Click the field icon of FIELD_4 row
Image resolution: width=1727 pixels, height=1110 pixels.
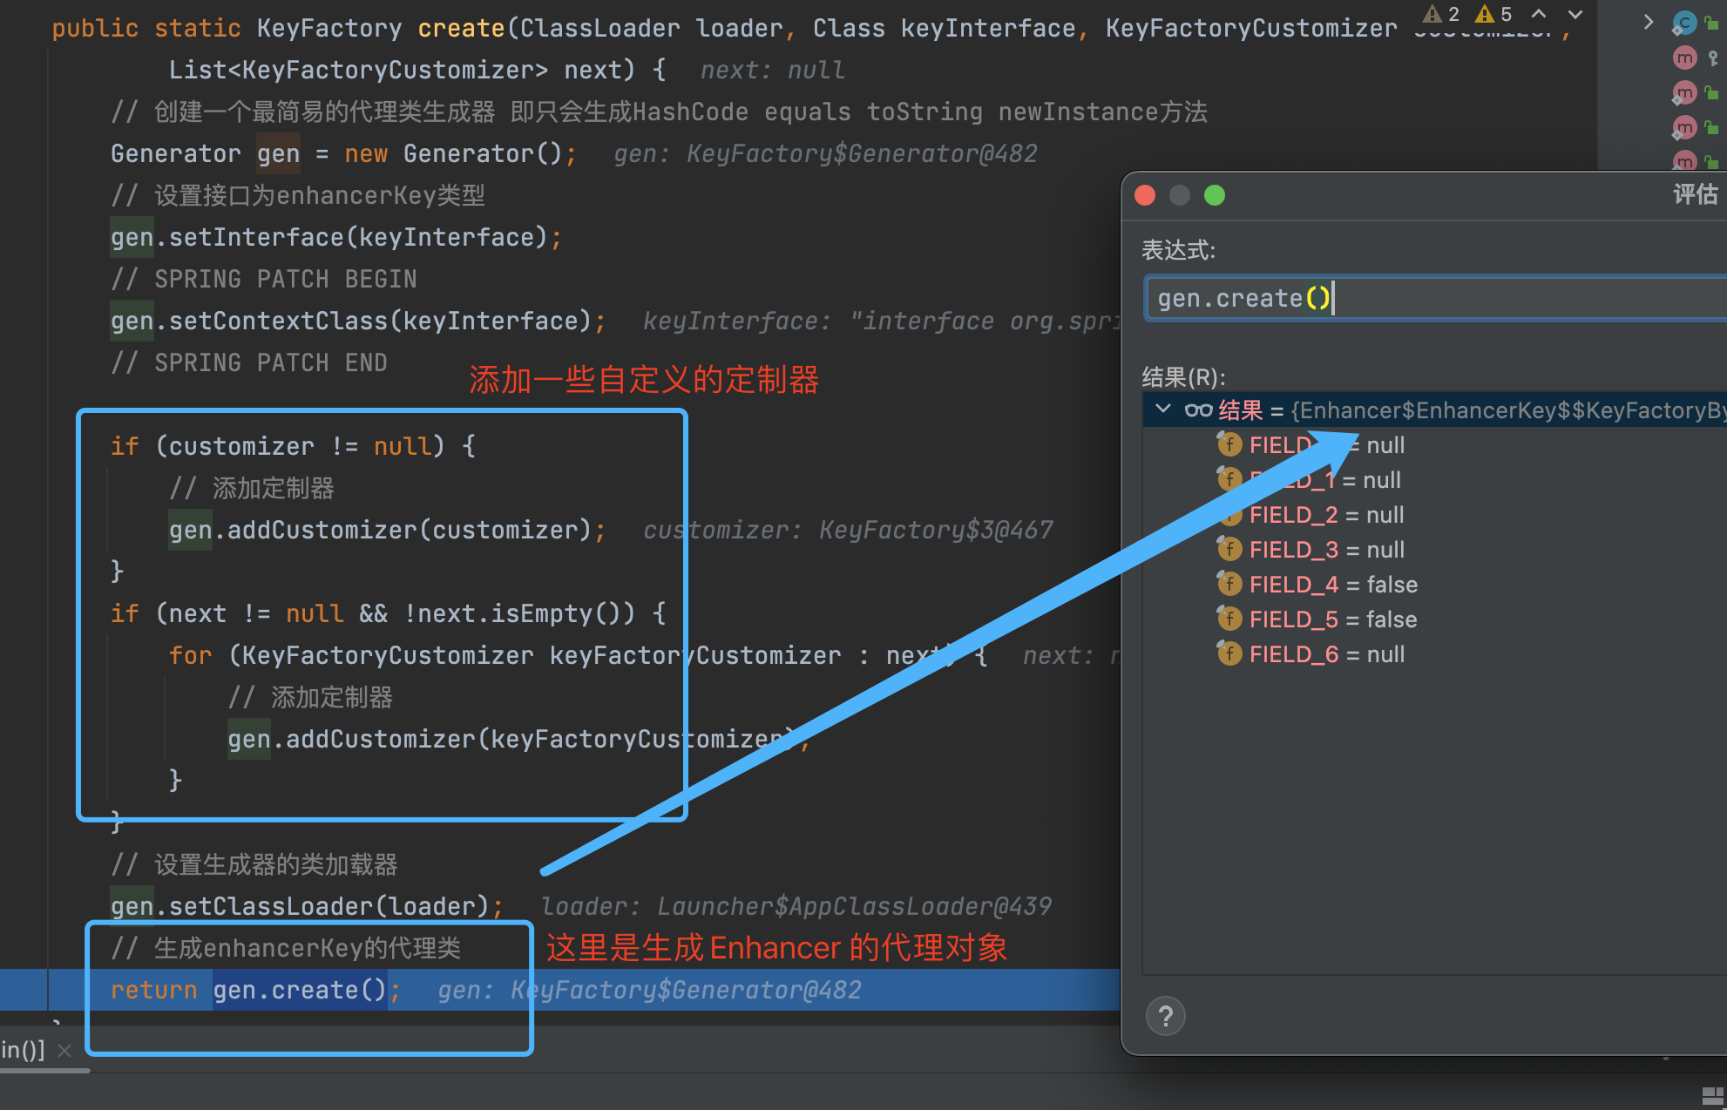(x=1229, y=585)
